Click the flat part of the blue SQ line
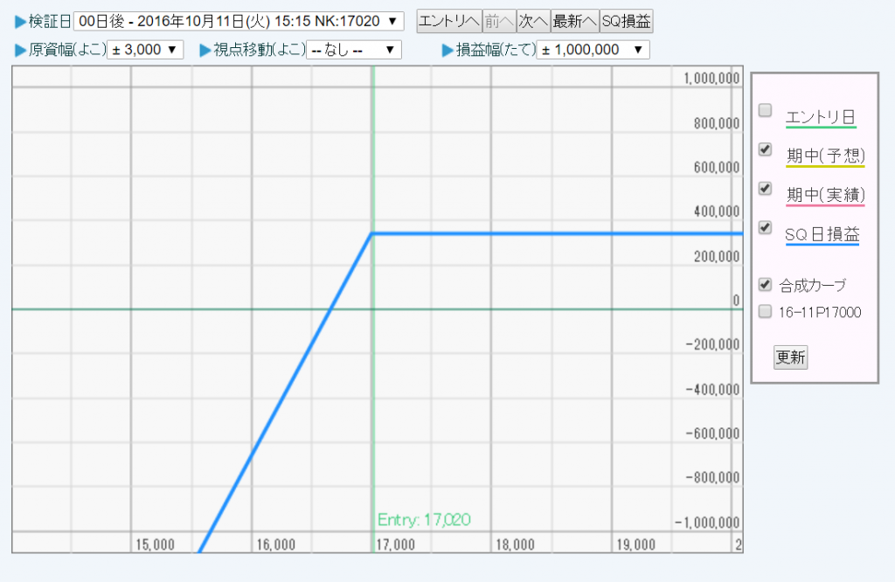 (557, 233)
